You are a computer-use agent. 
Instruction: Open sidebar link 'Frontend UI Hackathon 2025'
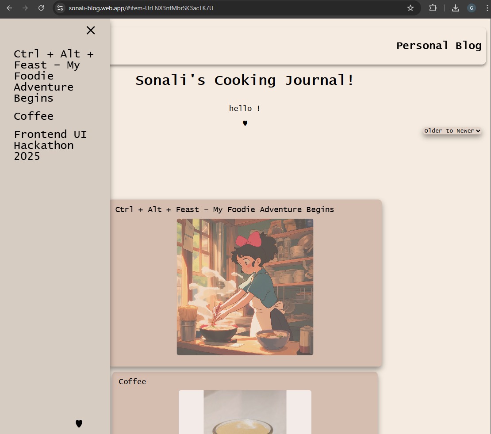point(50,145)
